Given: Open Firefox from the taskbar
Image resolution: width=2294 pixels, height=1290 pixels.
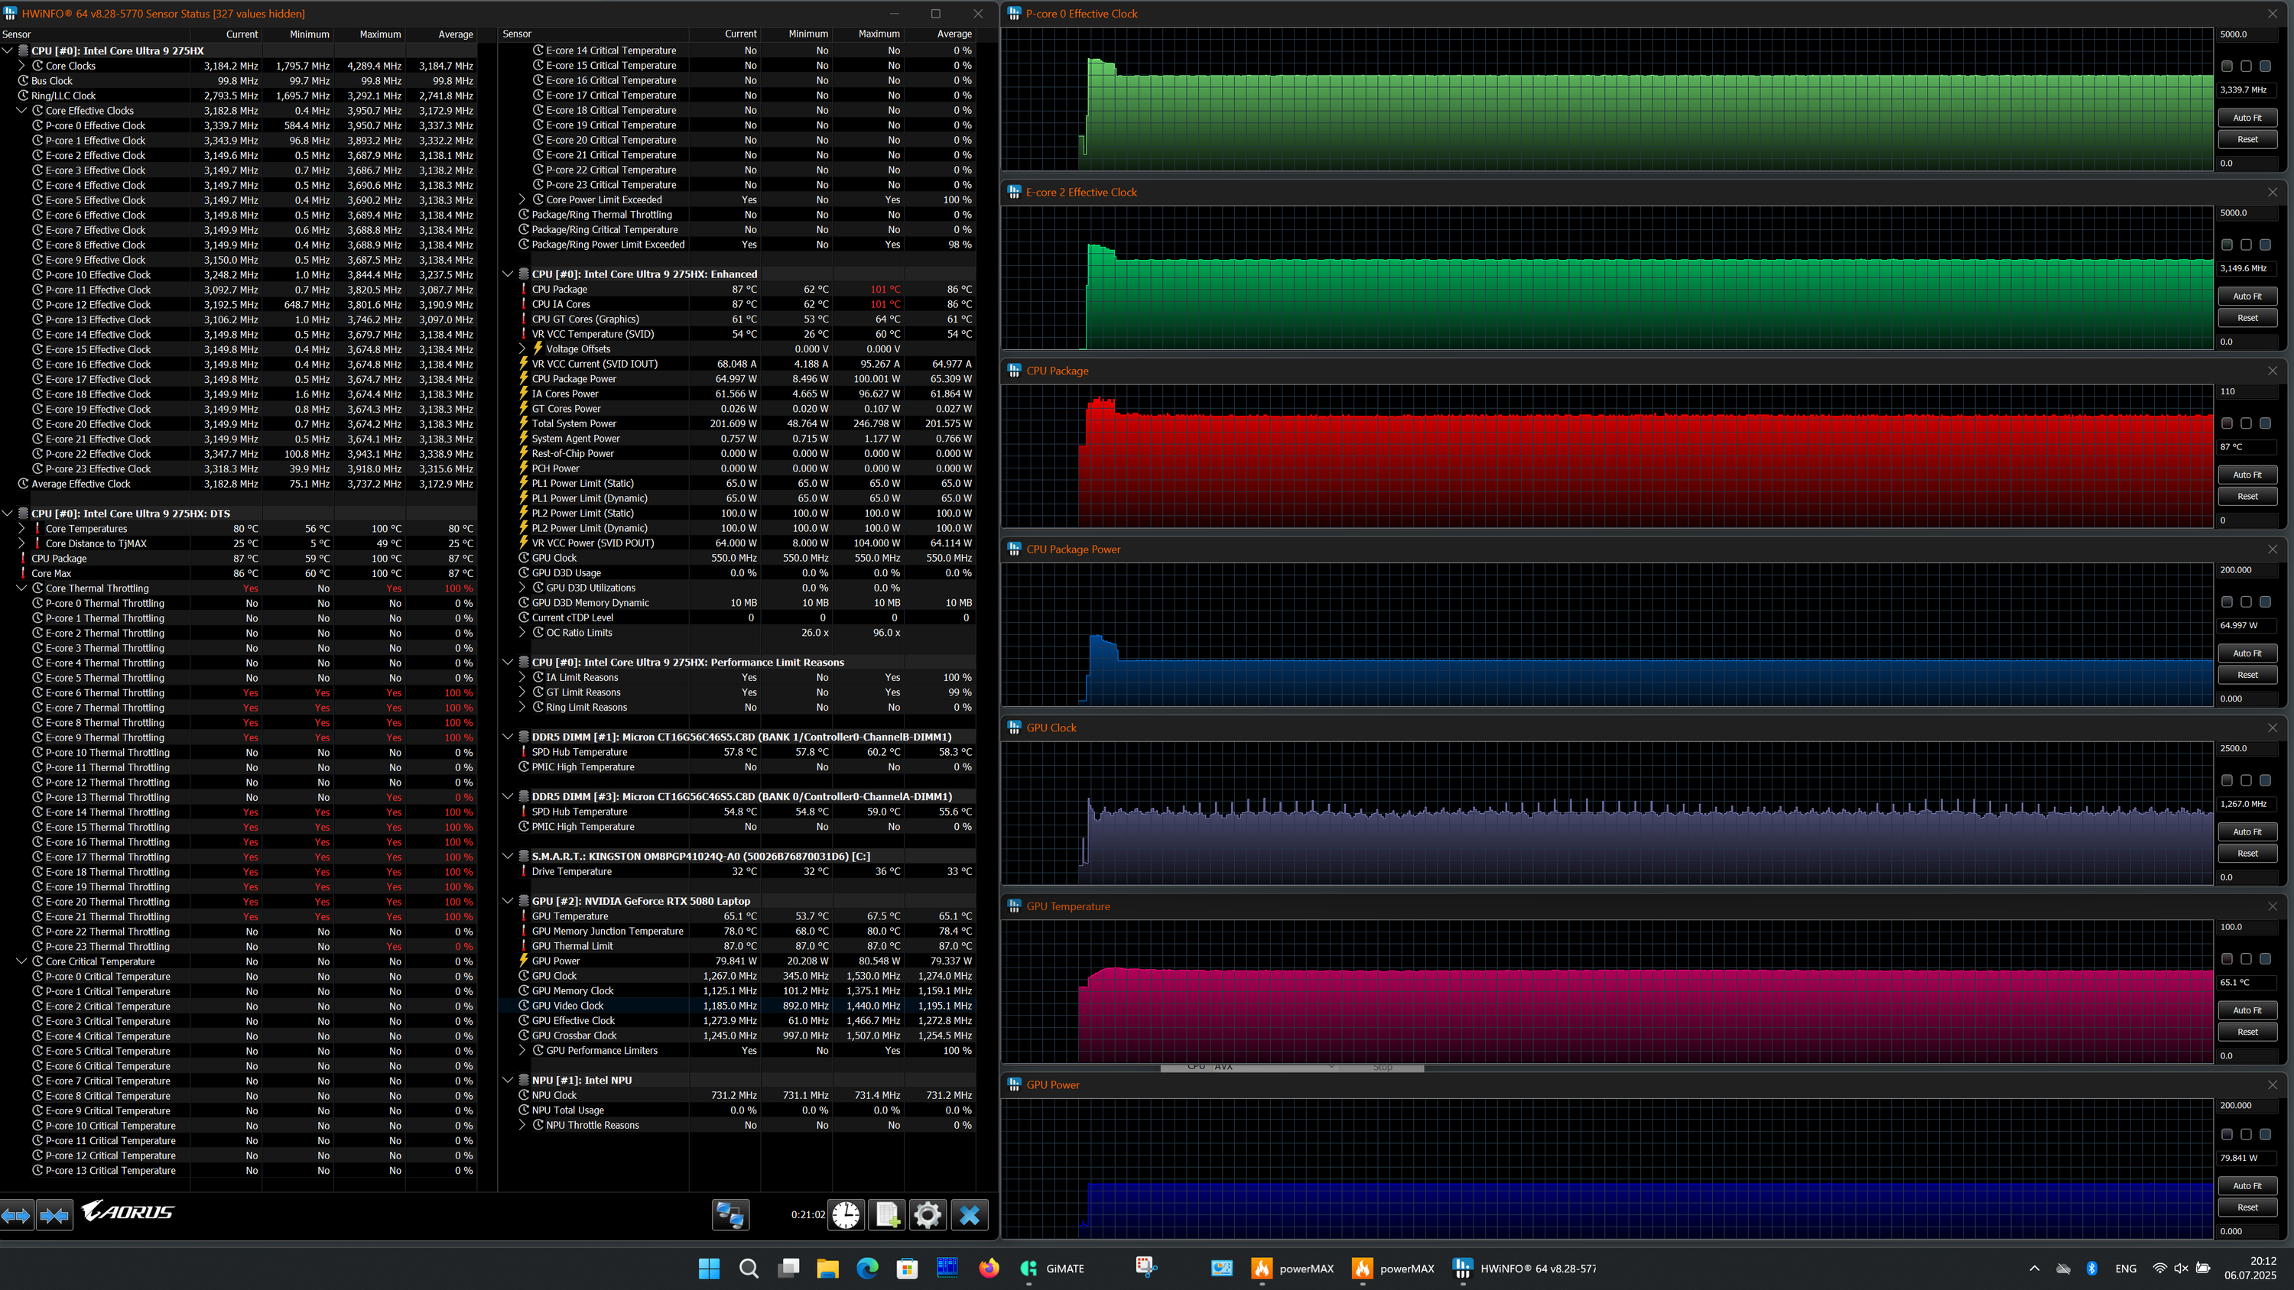Looking at the screenshot, I should pos(989,1269).
